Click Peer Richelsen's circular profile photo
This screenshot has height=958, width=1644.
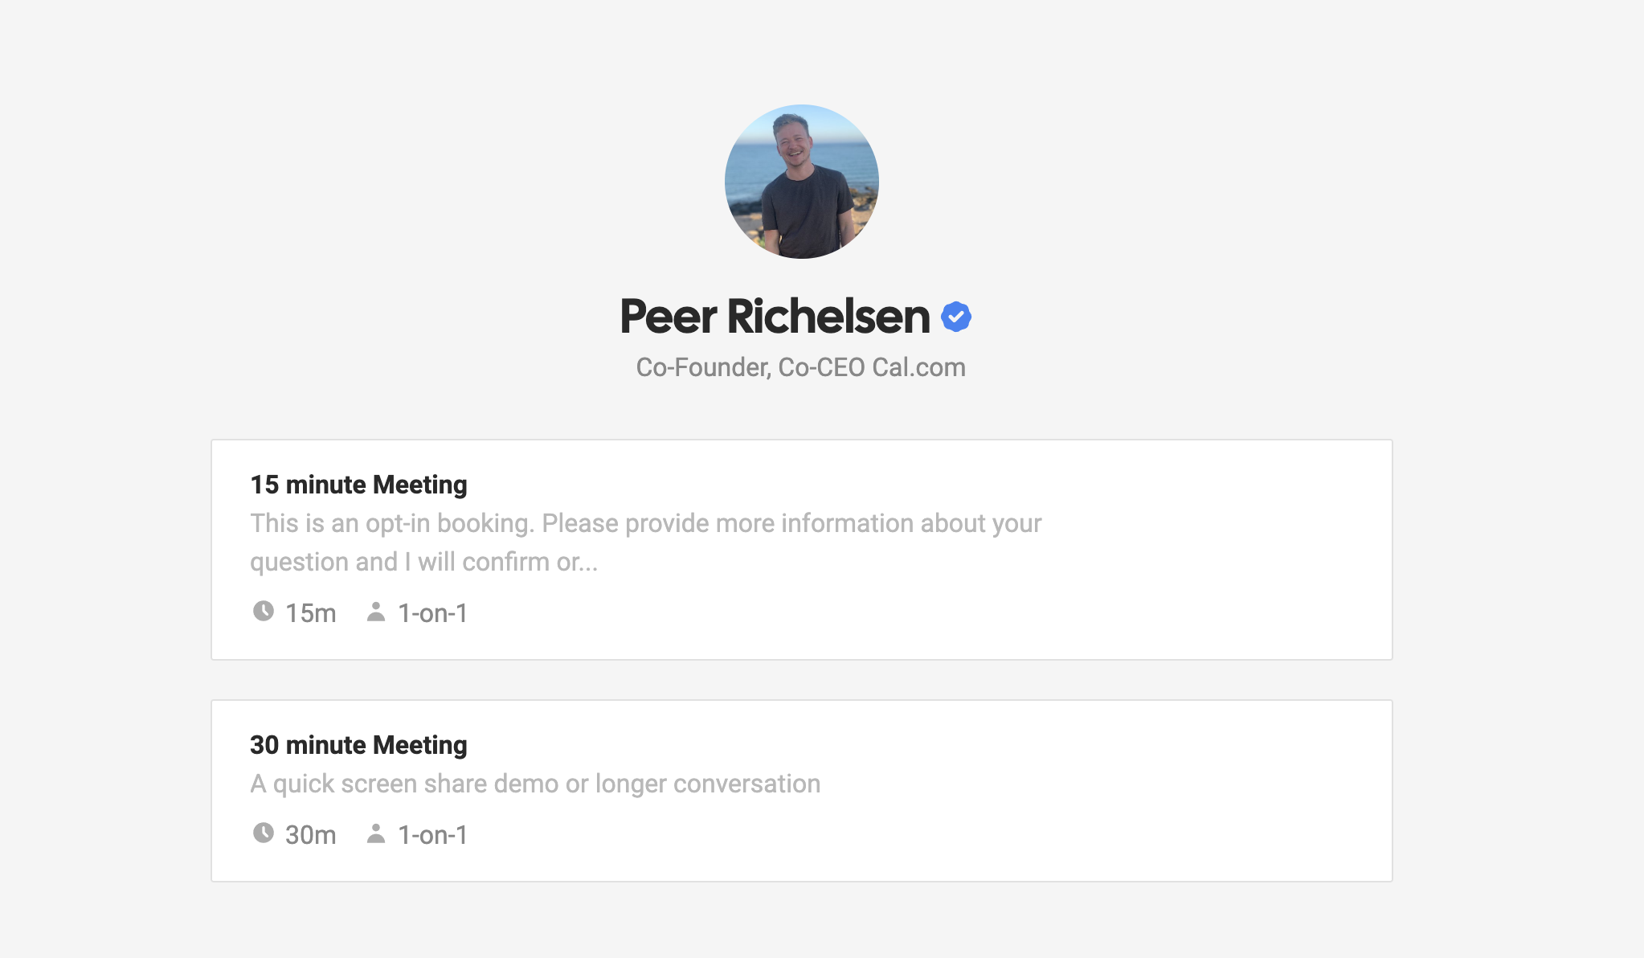coord(802,182)
